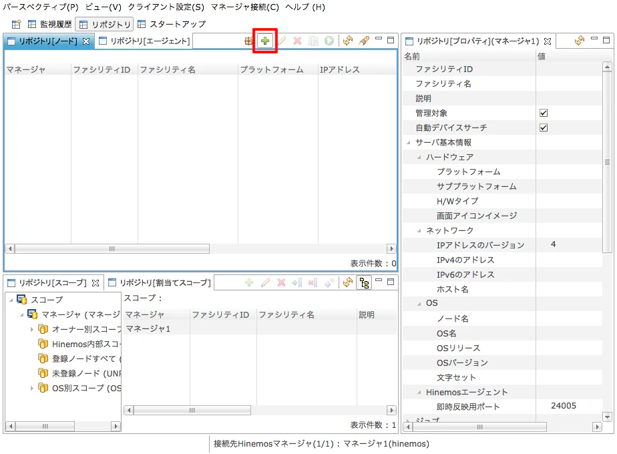Click the node search icon beside the plus
617x454 pixels.
pyautogui.click(x=248, y=41)
